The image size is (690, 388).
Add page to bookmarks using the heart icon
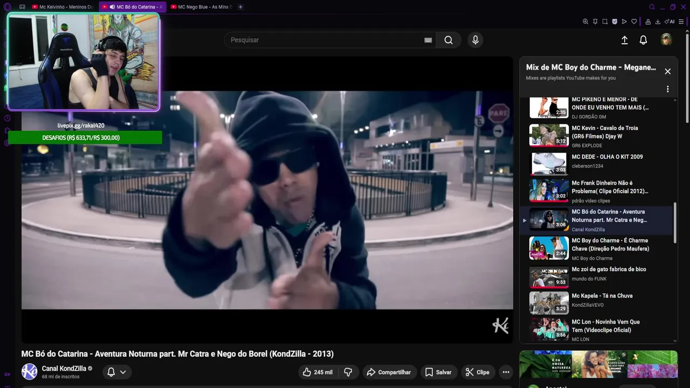click(634, 22)
